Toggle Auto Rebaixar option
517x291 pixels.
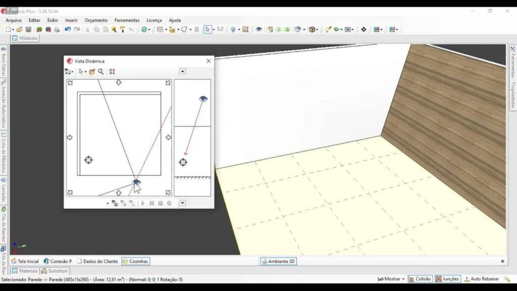click(481, 279)
